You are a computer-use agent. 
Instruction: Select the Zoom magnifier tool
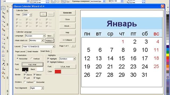pyautogui.click(x=3, y=21)
